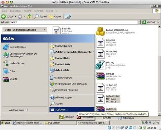Toggle the Ordner folders pane
This screenshot has width=161, height=130.
[55, 16]
